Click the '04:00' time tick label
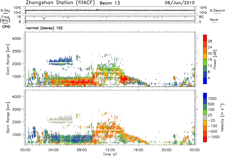The image size is (225, 156). (x=53, y=150)
